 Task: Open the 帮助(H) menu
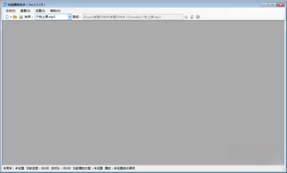pos(55,11)
